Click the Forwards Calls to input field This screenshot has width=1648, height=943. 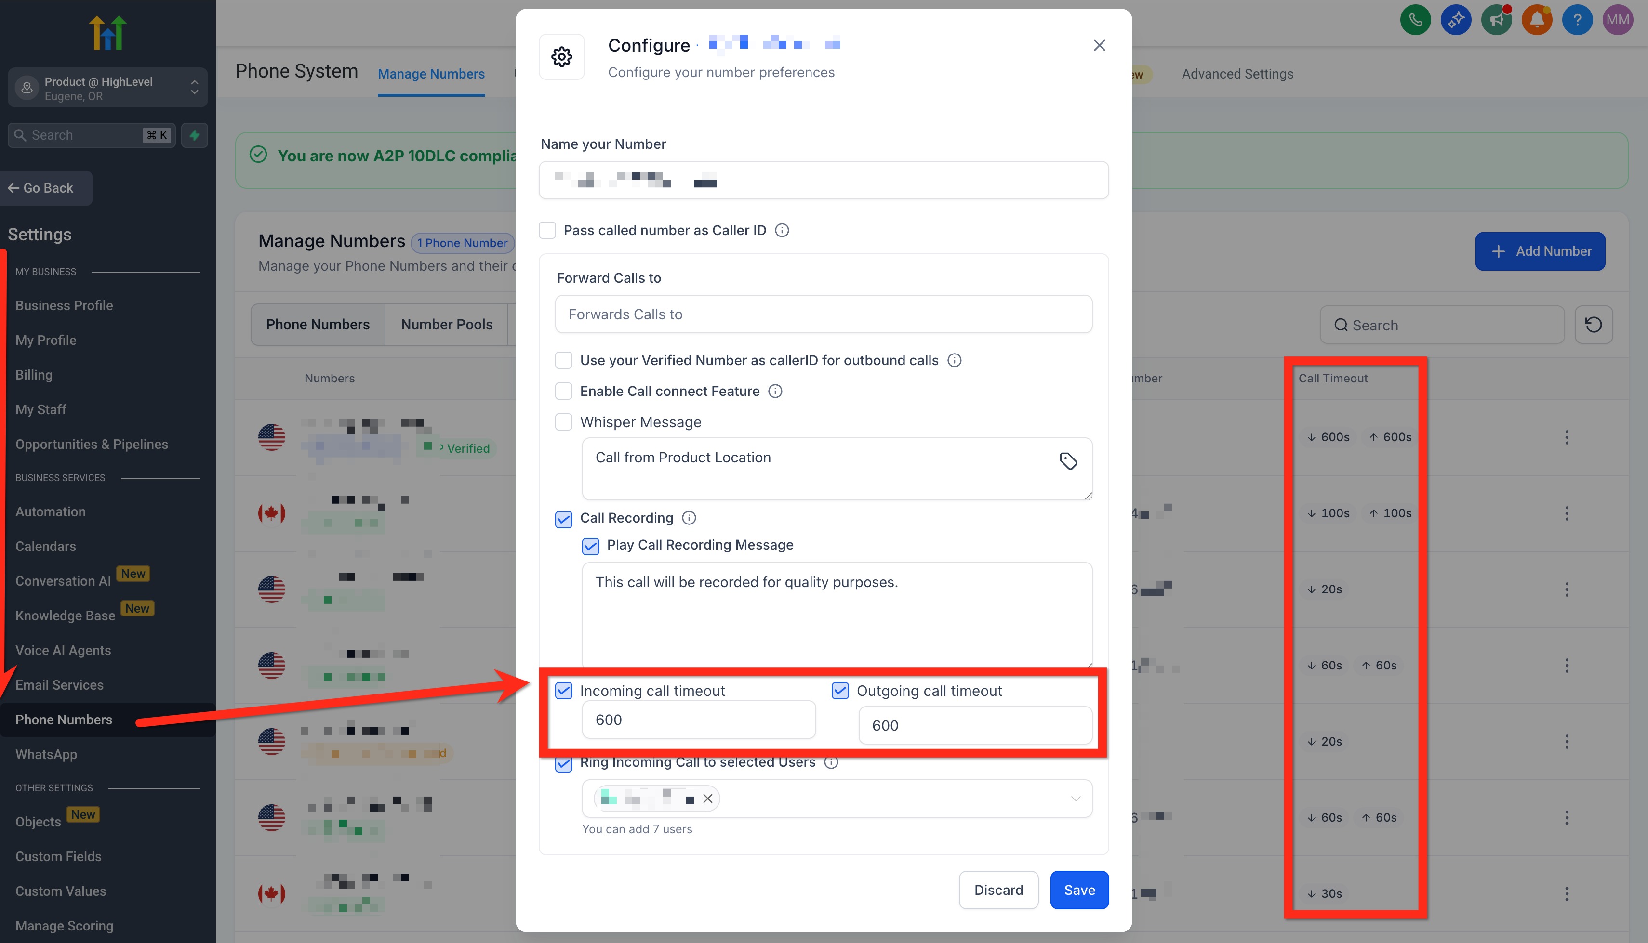[x=823, y=314]
